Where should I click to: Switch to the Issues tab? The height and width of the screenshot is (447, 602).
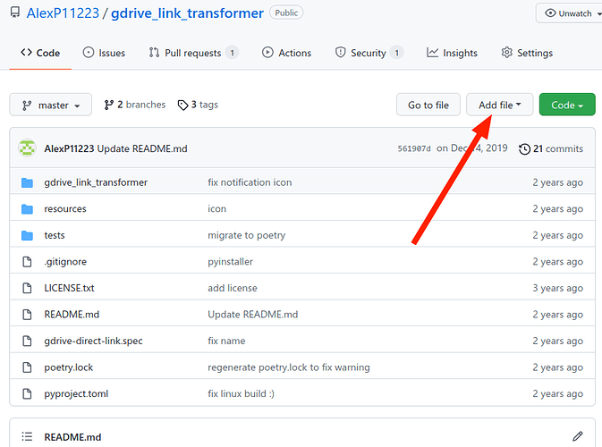coord(104,53)
